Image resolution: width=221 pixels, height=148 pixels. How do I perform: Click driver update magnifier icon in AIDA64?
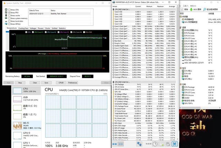[204, 9]
